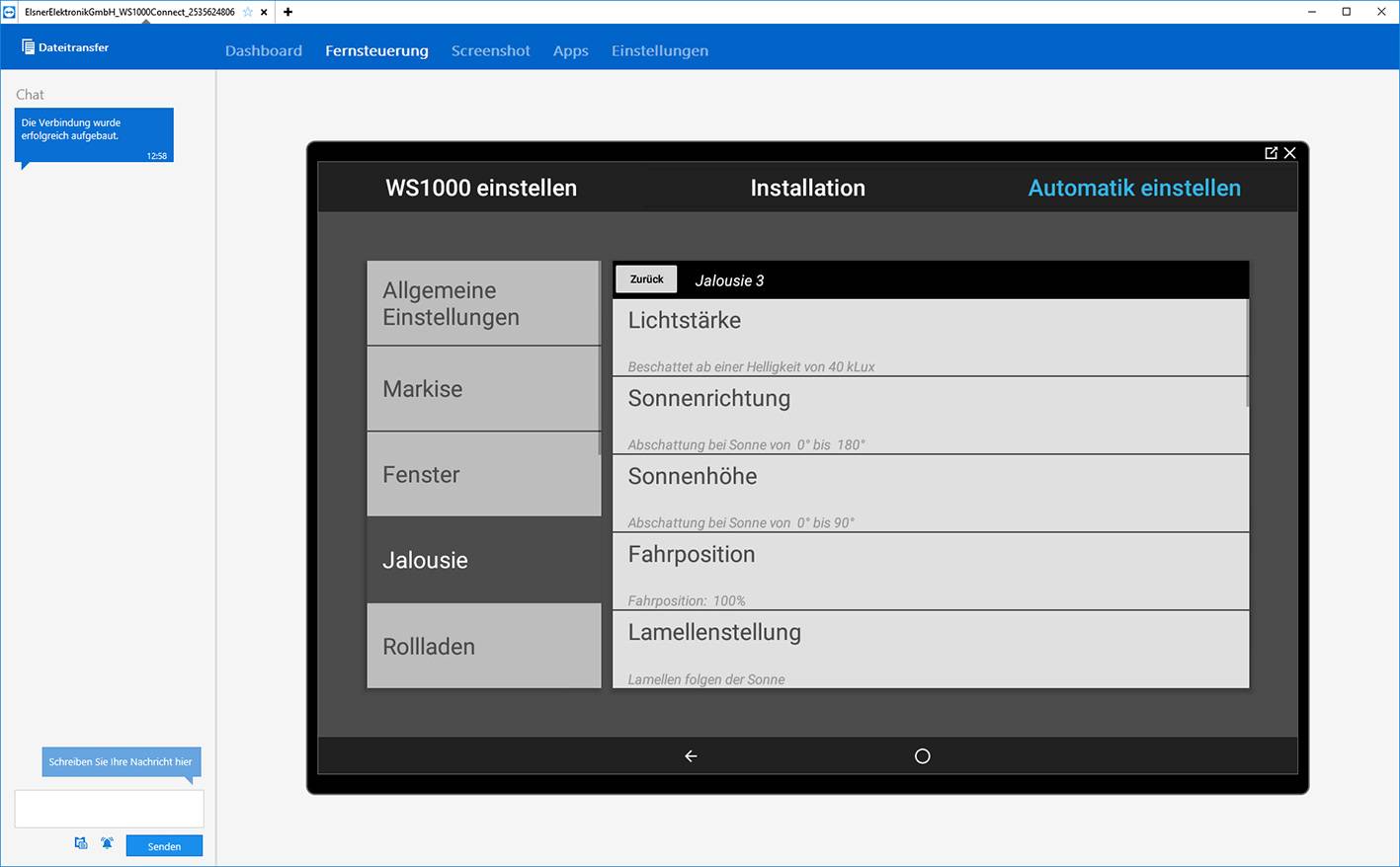1400x867 pixels.
Task: Star the ElsnerElektronik session tab as favorite
Action: 248,12
